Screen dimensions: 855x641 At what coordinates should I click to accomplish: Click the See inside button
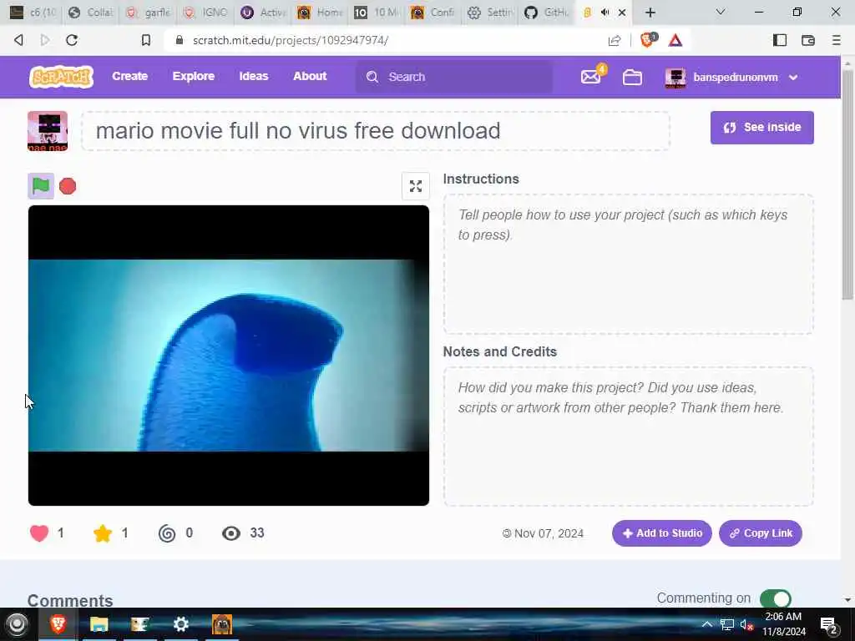pyautogui.click(x=761, y=128)
